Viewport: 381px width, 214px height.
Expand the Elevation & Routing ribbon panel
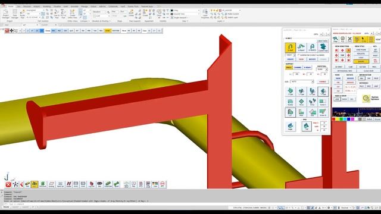point(101,21)
